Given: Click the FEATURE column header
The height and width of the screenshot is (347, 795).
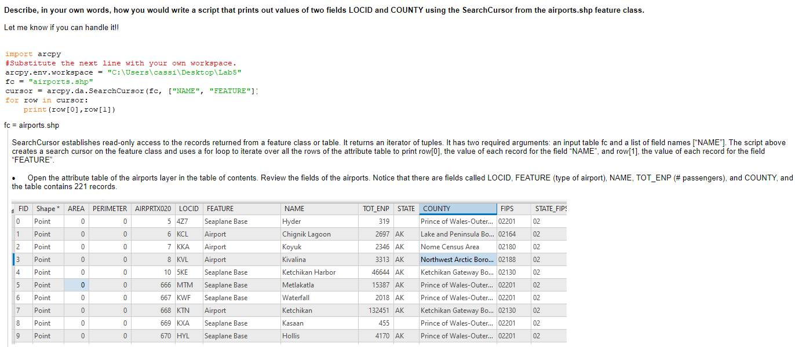Looking at the screenshot, I should (x=242, y=209).
